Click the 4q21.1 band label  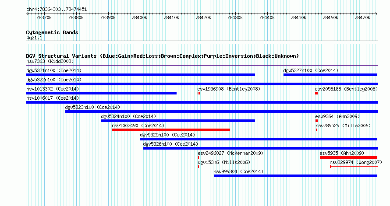click(x=34, y=38)
